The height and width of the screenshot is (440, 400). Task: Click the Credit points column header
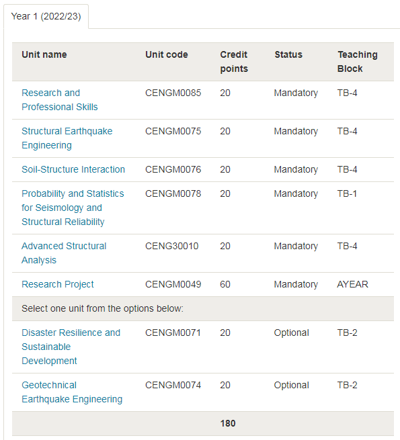(234, 61)
